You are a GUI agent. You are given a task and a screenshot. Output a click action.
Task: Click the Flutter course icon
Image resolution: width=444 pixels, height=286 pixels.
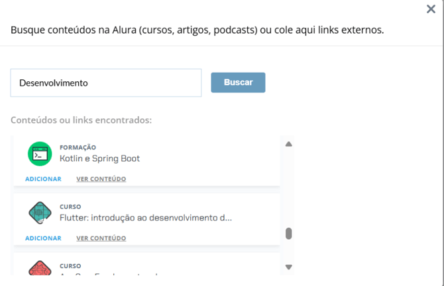point(40,213)
